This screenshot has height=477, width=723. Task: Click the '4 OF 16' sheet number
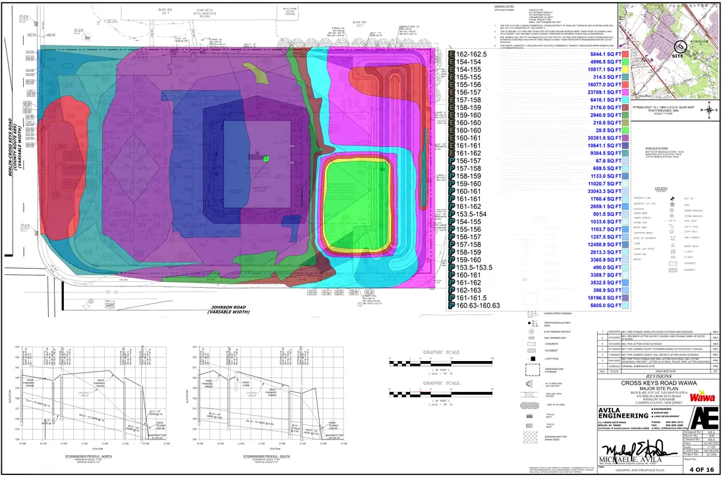701,469
